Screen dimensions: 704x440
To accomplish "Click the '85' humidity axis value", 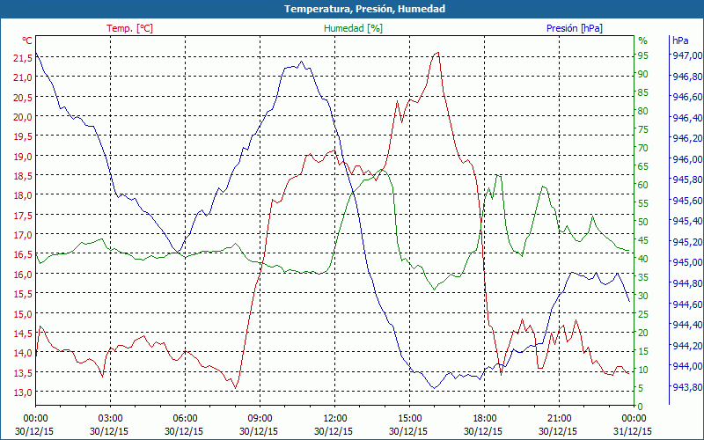I will (x=643, y=92).
